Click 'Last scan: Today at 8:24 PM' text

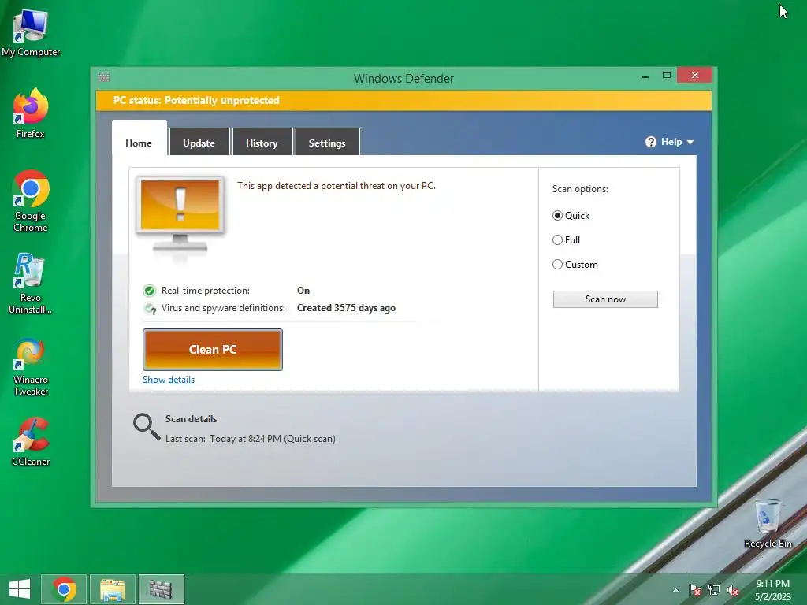[x=250, y=439]
